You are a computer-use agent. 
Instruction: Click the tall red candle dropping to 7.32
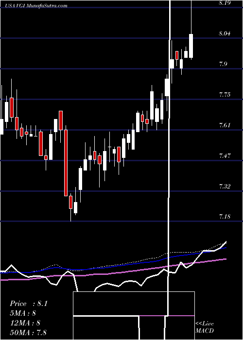(66, 163)
